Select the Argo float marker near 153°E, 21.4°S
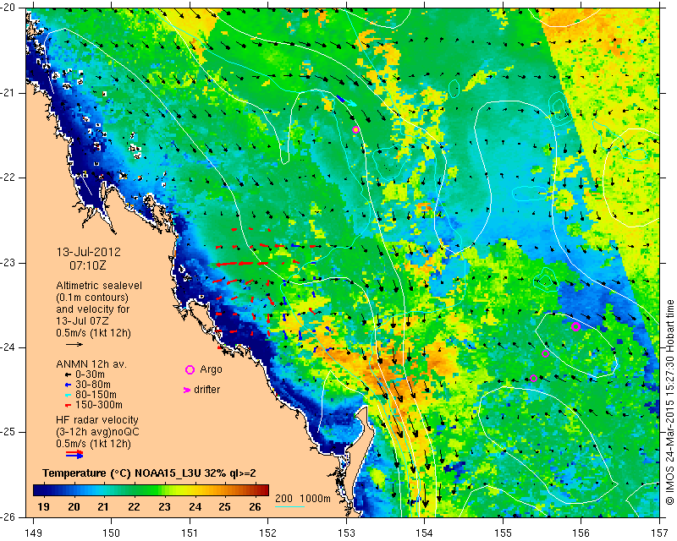 355,130
